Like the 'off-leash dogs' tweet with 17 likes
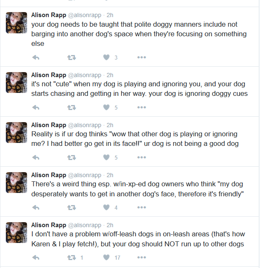 pyautogui.click(x=107, y=257)
